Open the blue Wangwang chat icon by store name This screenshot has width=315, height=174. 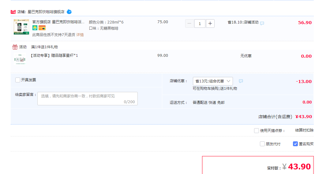(69, 12)
